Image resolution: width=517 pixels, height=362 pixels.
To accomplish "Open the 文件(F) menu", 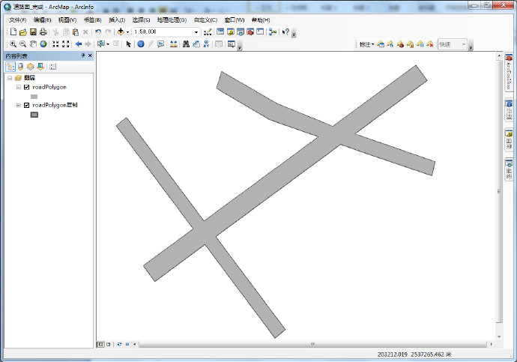I will [17, 20].
